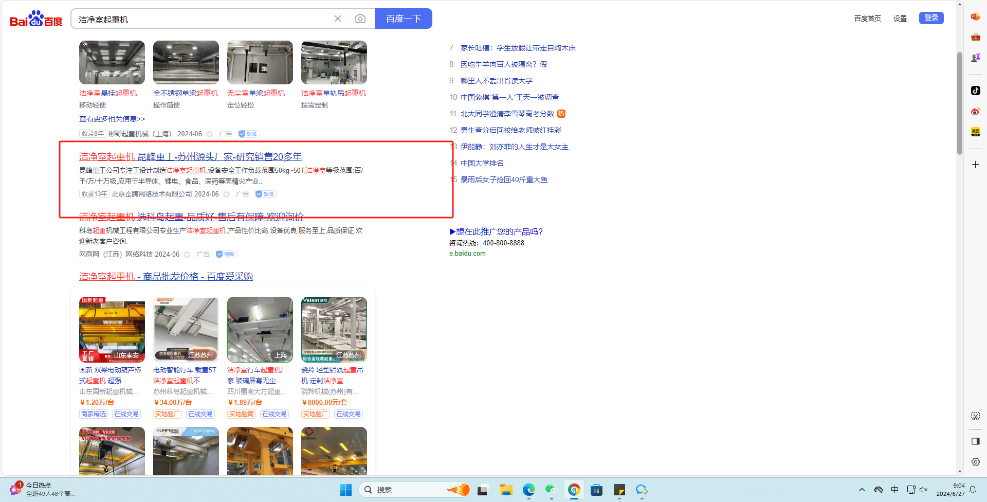Click the scrollbar down arrow
The image size is (987, 502).
960,471
